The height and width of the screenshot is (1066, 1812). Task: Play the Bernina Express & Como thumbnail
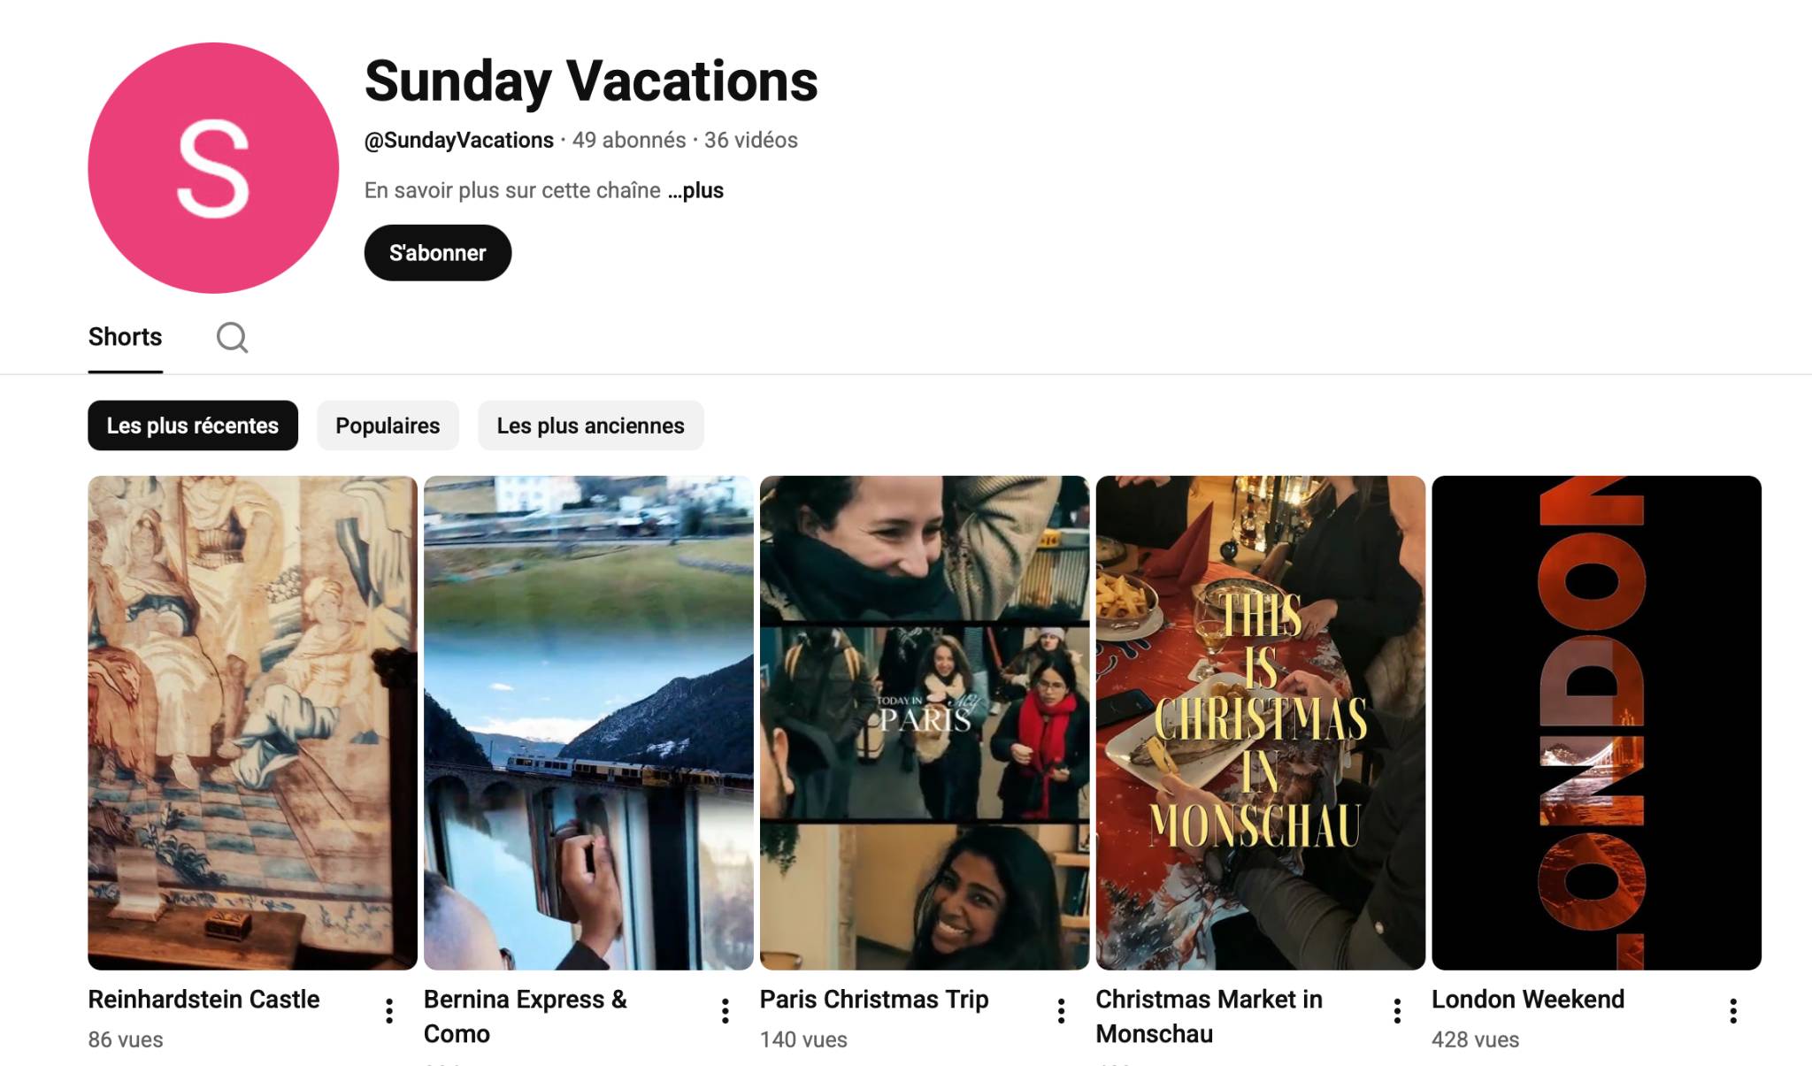(x=588, y=722)
